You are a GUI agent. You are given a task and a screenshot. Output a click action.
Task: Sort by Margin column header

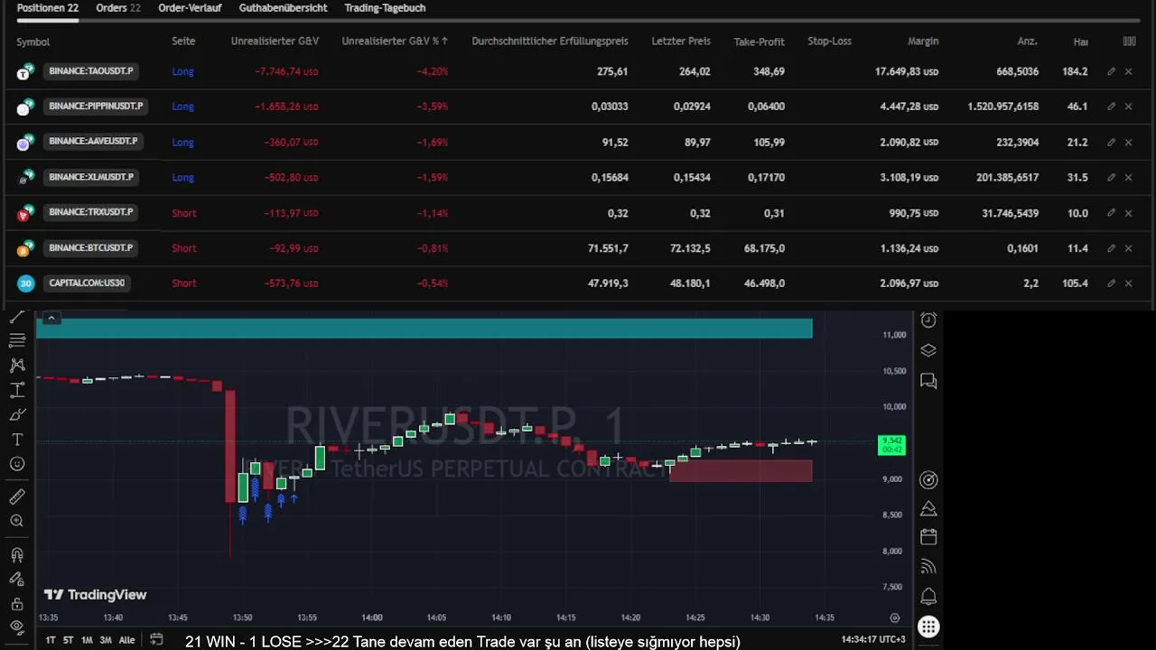point(923,42)
